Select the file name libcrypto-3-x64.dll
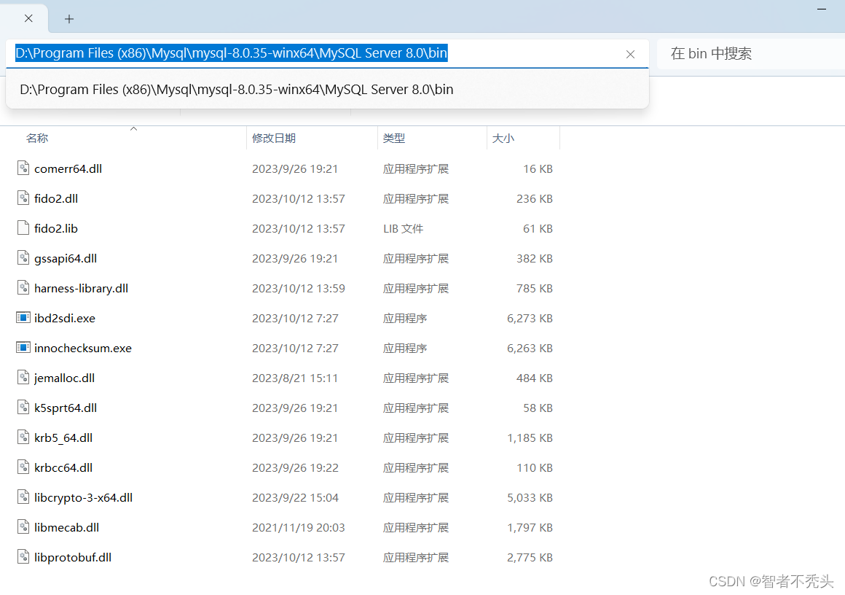The image size is (845, 595). [x=84, y=498]
